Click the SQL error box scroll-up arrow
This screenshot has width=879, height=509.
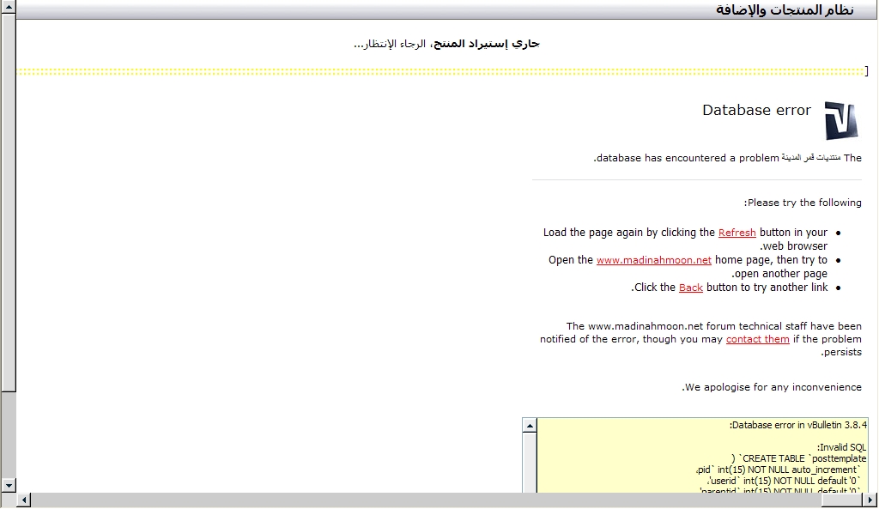click(530, 425)
